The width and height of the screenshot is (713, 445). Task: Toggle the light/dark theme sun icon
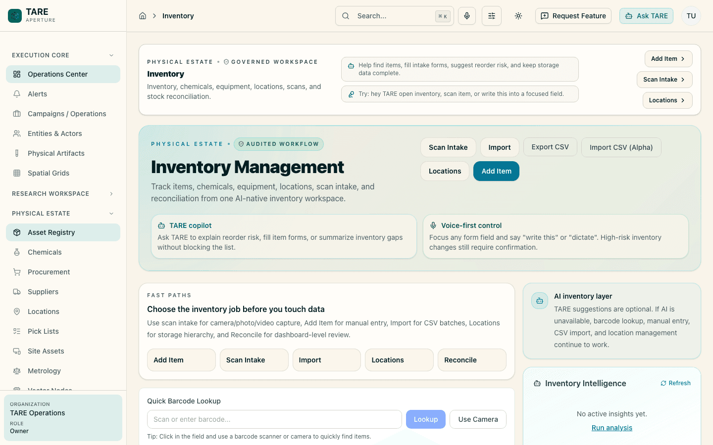click(518, 16)
